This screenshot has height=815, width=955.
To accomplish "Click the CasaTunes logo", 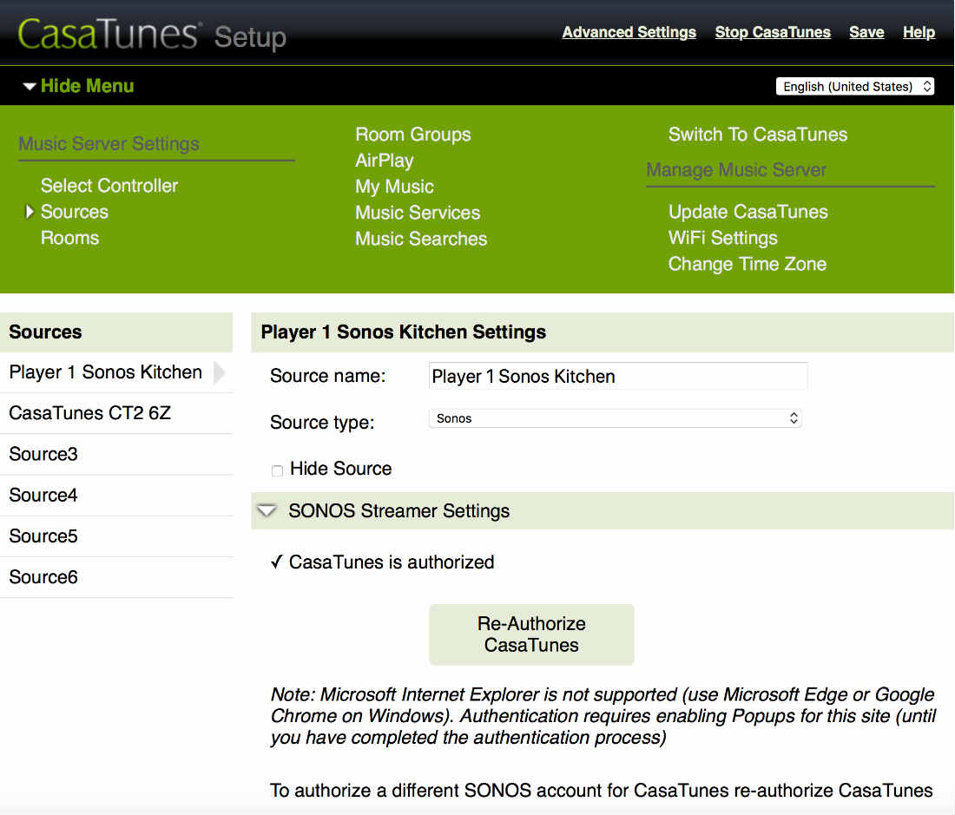I will (109, 34).
